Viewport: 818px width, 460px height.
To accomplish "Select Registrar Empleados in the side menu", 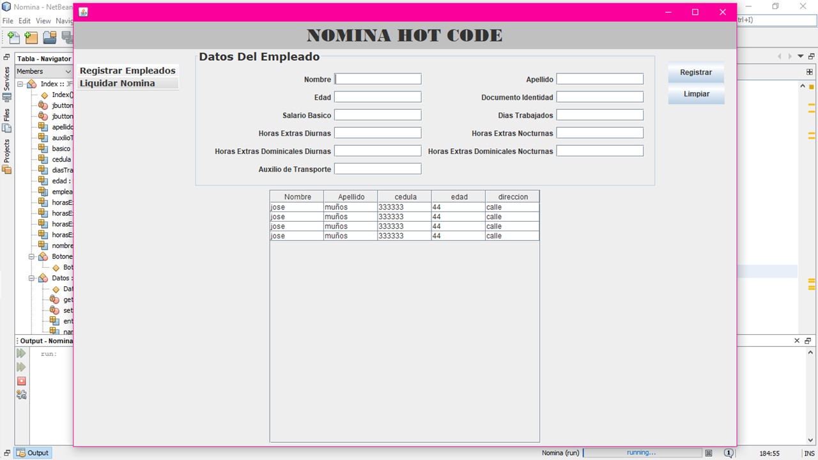I will tap(128, 71).
